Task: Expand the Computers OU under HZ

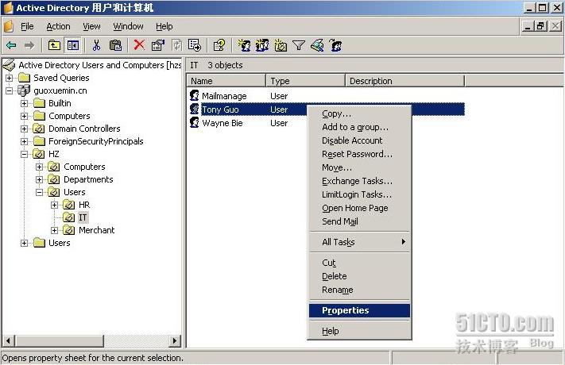Action: pyautogui.click(x=39, y=167)
